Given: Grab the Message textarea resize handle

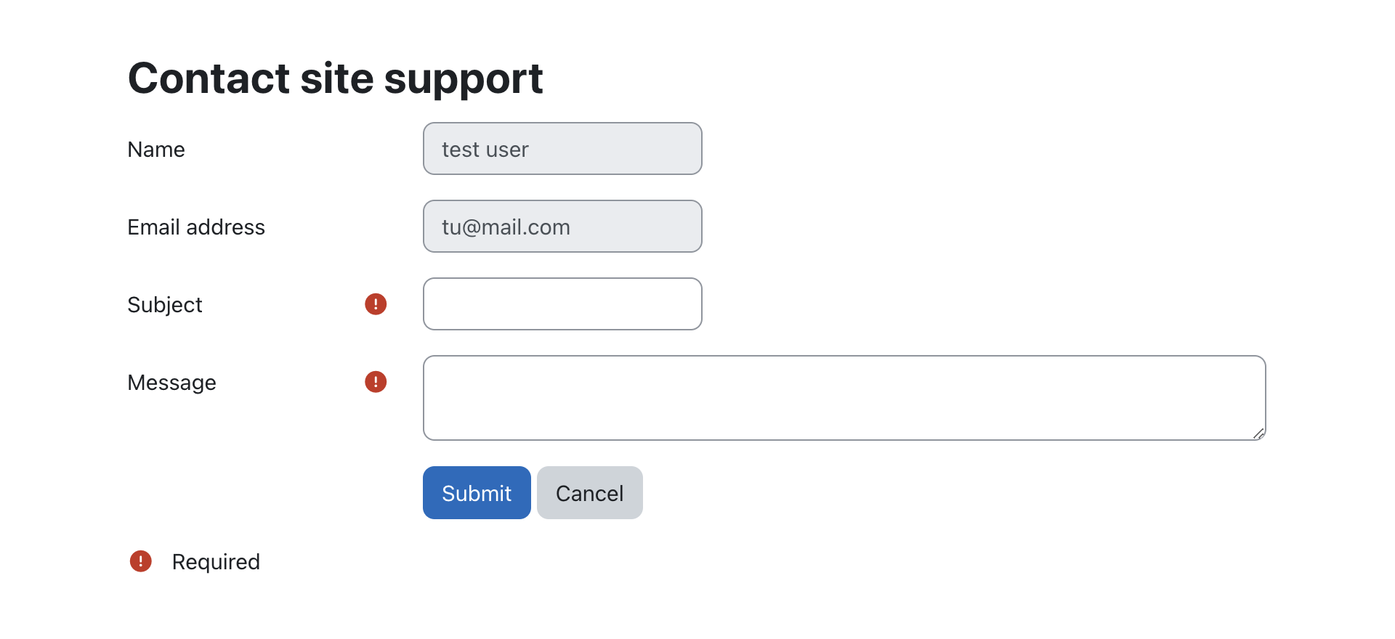Looking at the screenshot, I should pos(1258,434).
